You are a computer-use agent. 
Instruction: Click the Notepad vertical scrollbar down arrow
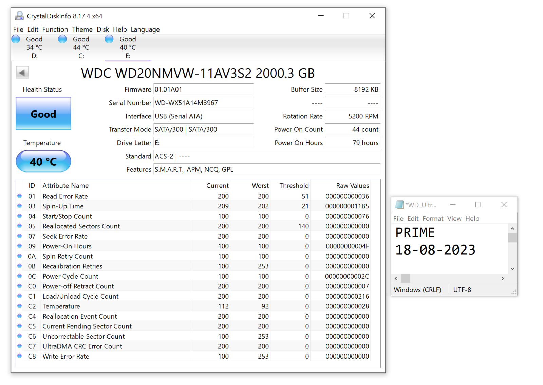coord(512,269)
